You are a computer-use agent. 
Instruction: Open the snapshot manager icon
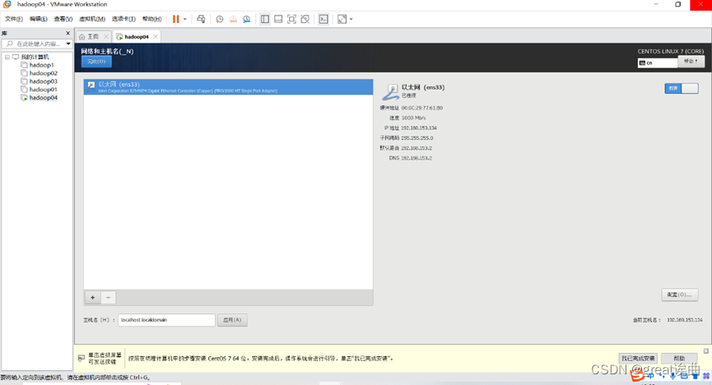pos(247,19)
